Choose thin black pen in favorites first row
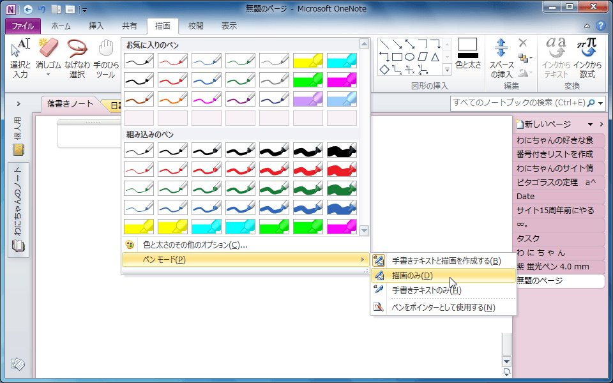 (139, 61)
